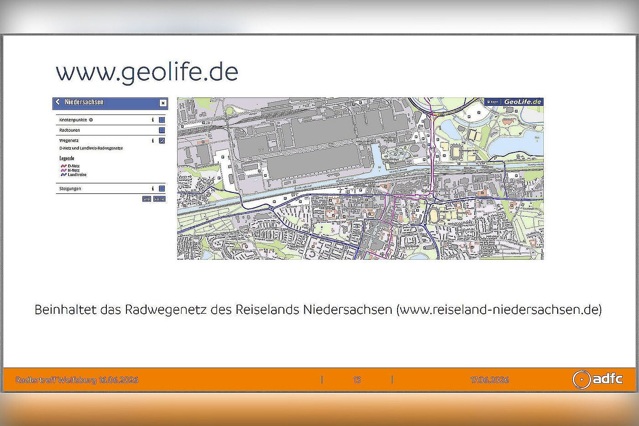The width and height of the screenshot is (639, 426).
Task: Click the GeoLife.de logo on the map
Action: tap(522, 102)
